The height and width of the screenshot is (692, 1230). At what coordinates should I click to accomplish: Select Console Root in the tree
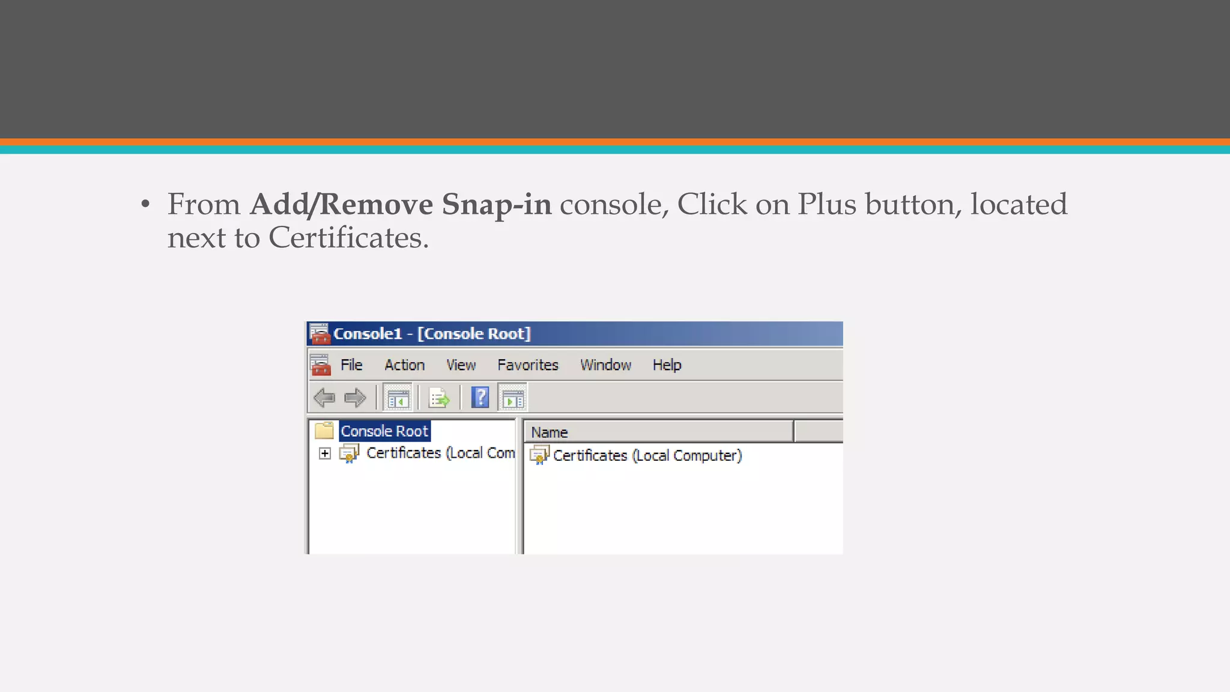click(x=384, y=431)
